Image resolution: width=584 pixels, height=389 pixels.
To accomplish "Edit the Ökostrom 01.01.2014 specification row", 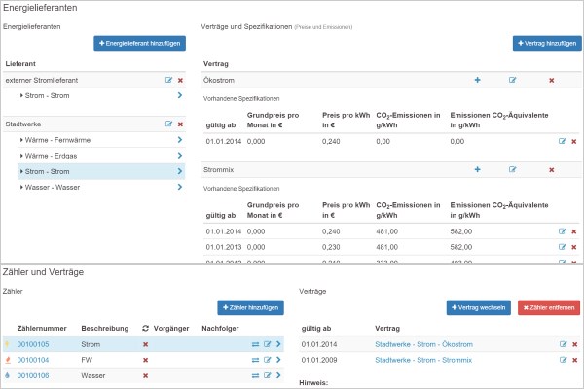I will pos(562,141).
